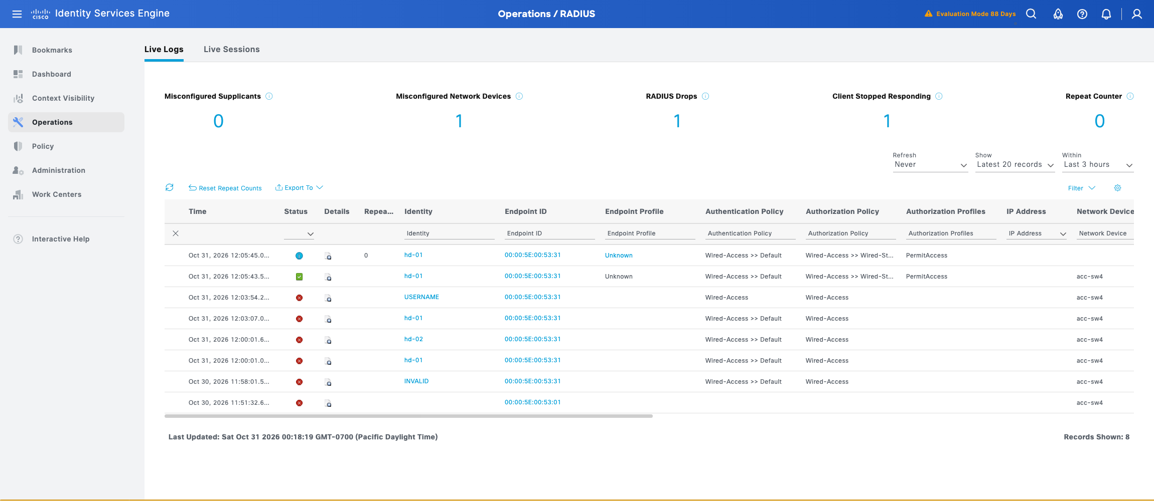This screenshot has height=501, width=1154.
Task: Click the Authorization Policy filter field
Action: coord(851,233)
